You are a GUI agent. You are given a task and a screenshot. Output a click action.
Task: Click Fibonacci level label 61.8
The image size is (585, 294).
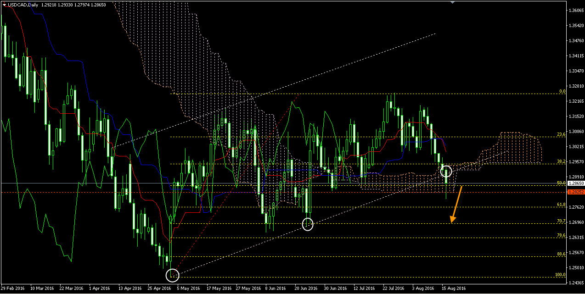click(x=561, y=204)
